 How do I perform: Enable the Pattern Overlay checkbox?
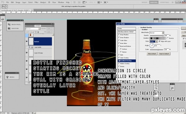pyautogui.click(x=119, y=64)
